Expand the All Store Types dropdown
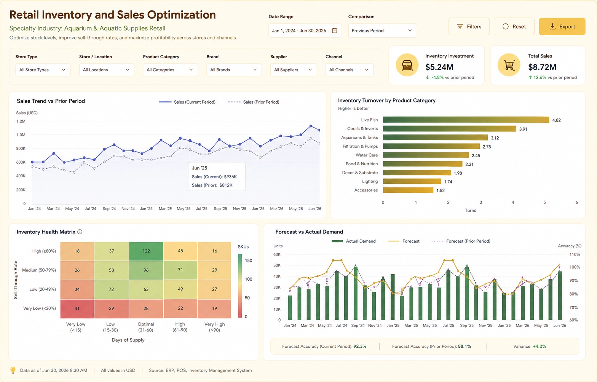 pos(43,70)
